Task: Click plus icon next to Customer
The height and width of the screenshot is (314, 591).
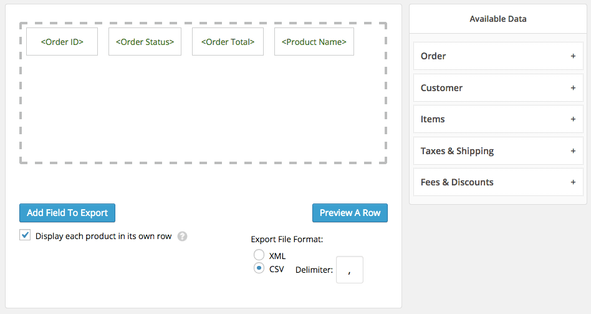Action: (573, 88)
